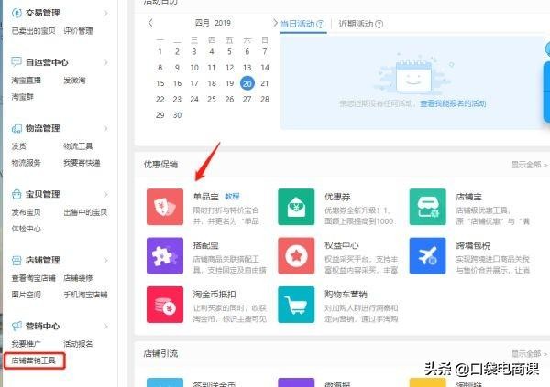Image resolution: width=550 pixels, height=387 pixels.
Task: Select April 30 in the calendar
Action: [x=178, y=115]
